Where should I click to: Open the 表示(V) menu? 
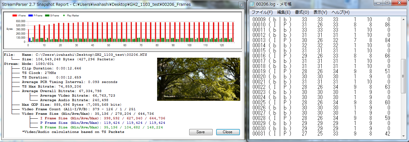coord(320,12)
